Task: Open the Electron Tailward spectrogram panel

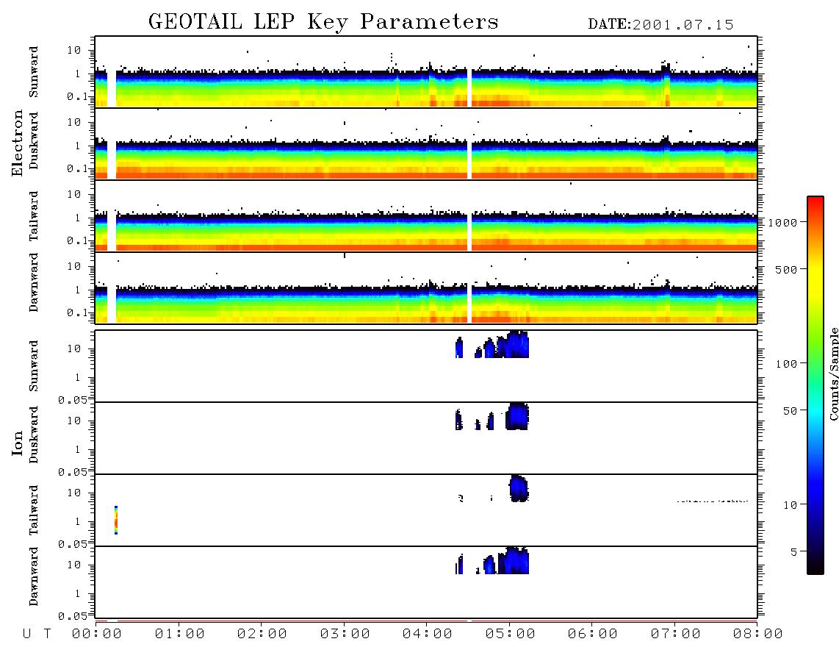Action: pyautogui.click(x=426, y=216)
